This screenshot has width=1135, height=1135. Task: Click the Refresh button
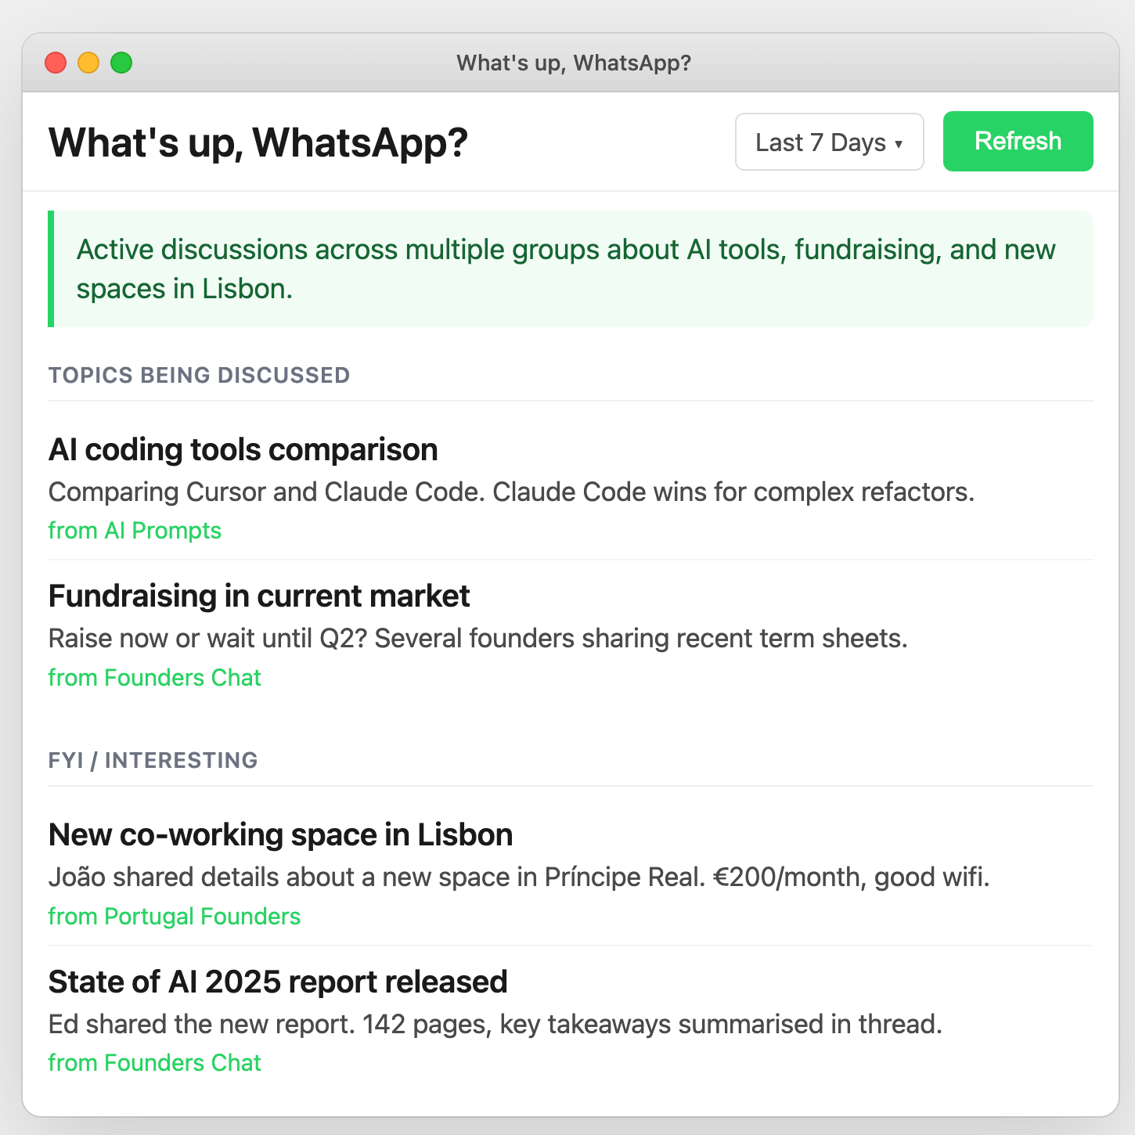click(x=1018, y=142)
